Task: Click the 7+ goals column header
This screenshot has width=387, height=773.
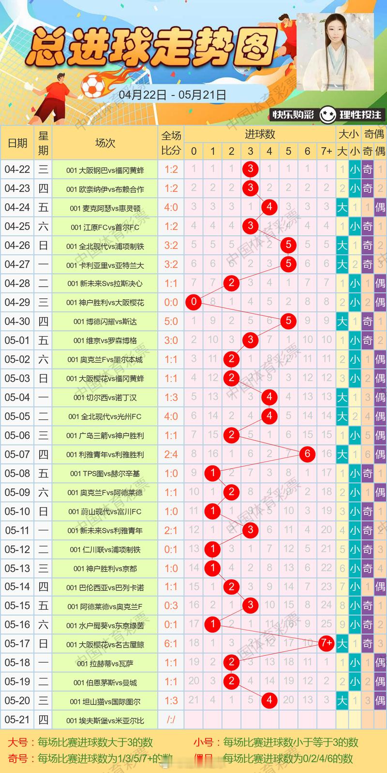Action: [327, 151]
